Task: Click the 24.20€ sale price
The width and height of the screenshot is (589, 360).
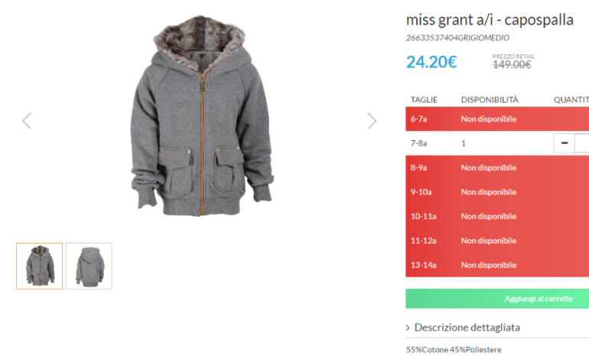Action: (x=431, y=62)
